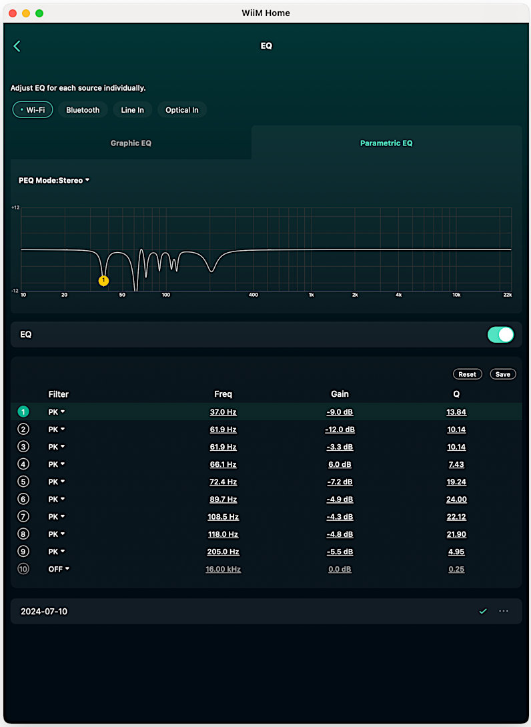531x727 pixels.
Task: Edit the 6.0 dB gain value
Action: point(340,464)
